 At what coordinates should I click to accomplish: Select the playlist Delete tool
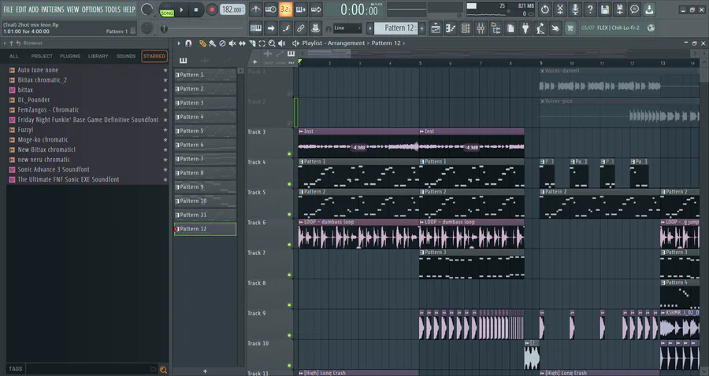(222, 43)
